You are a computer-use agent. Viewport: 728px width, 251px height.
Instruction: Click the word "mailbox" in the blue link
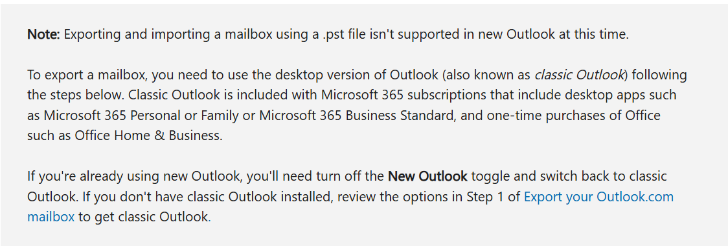[x=51, y=216]
